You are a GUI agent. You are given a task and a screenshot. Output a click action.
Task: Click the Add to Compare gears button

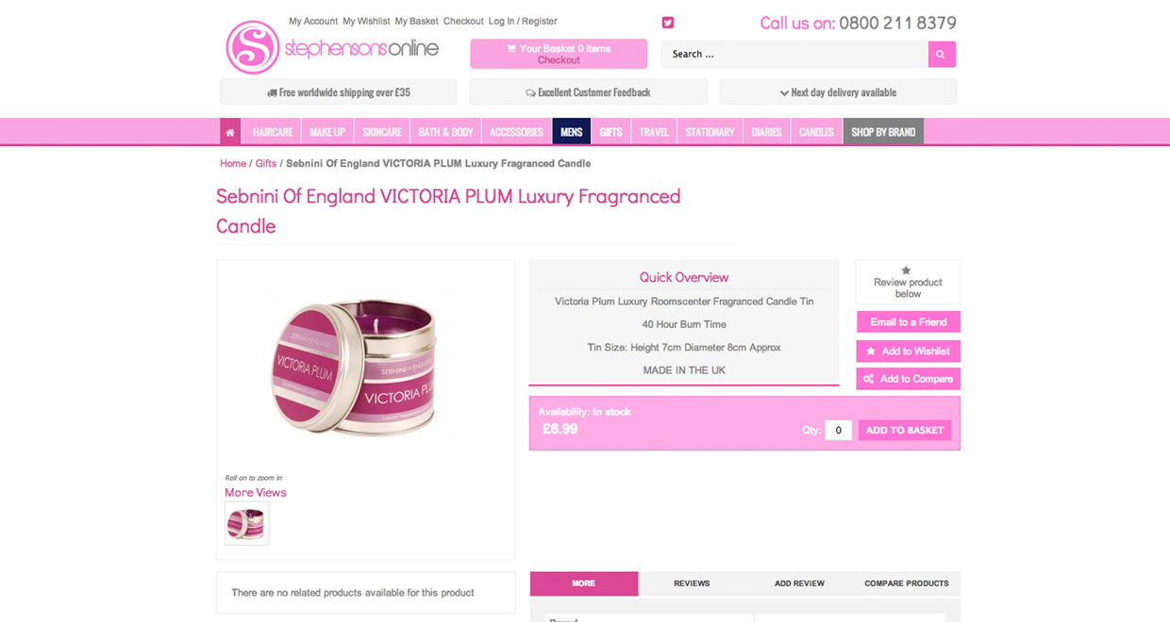[x=908, y=379]
